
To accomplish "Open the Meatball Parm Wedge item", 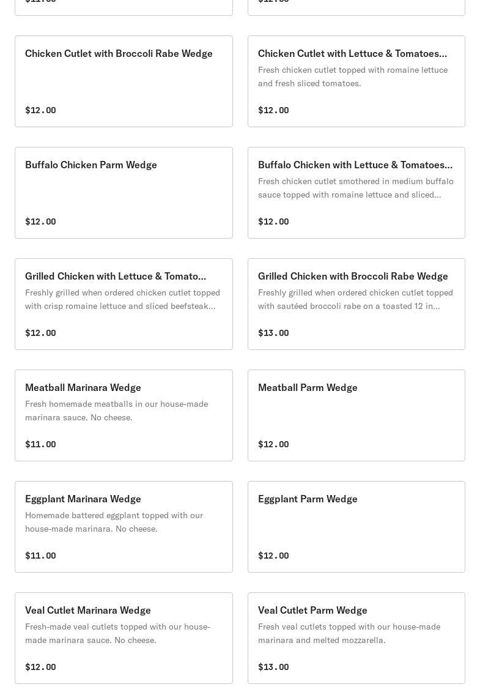I will tap(308, 388).
